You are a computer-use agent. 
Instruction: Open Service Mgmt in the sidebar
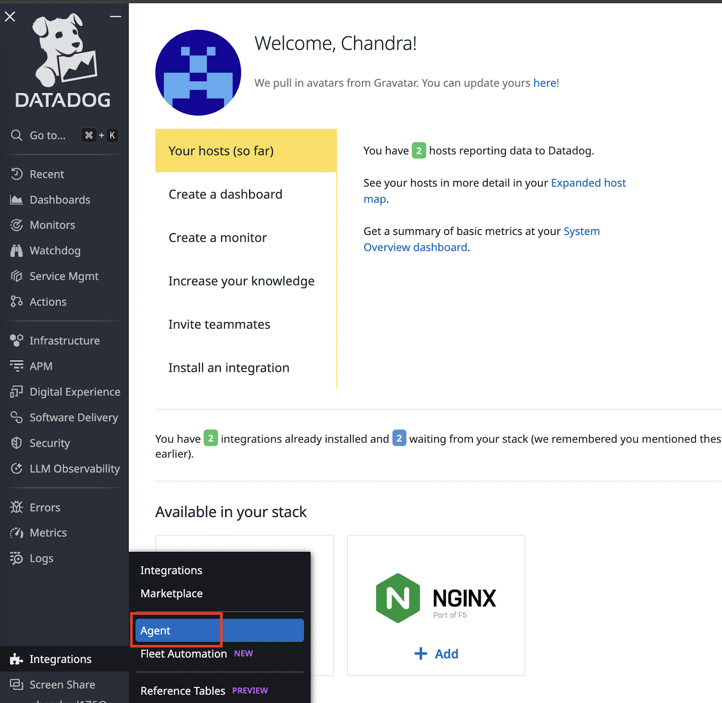tap(64, 276)
